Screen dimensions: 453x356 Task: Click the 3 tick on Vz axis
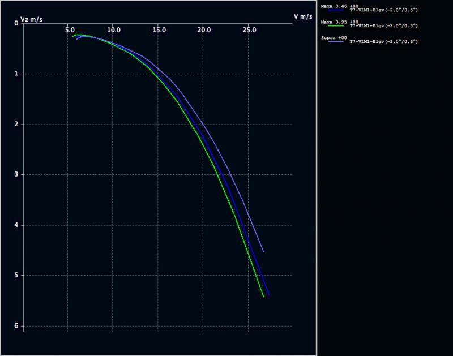click(16, 175)
